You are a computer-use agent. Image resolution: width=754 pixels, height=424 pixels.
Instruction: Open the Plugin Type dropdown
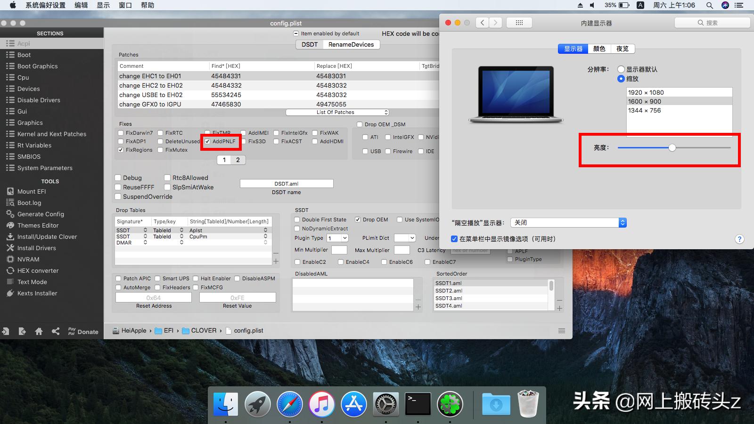pyautogui.click(x=338, y=238)
